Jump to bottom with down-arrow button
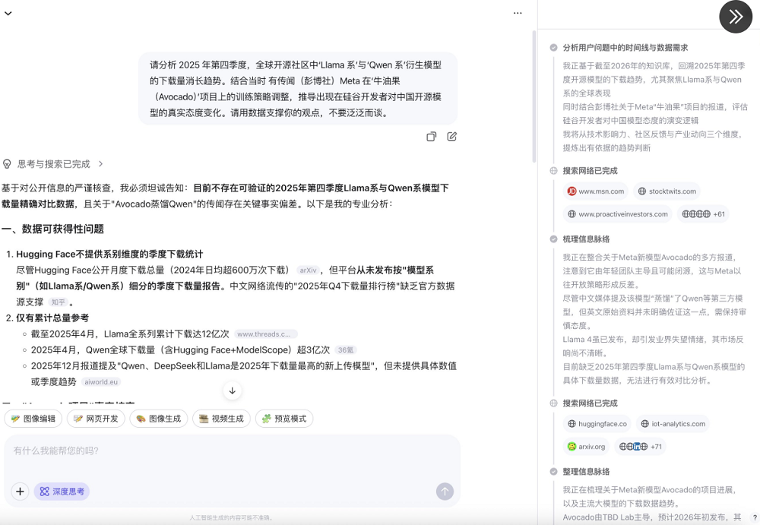760x525 pixels. 232,390
